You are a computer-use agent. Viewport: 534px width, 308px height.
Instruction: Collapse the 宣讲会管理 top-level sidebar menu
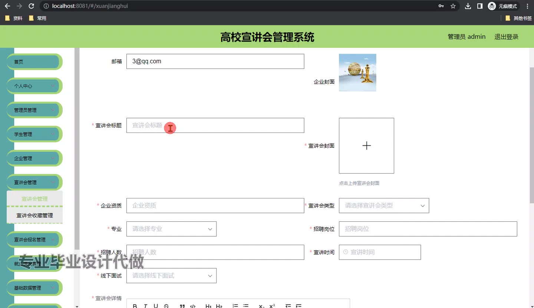click(x=34, y=182)
